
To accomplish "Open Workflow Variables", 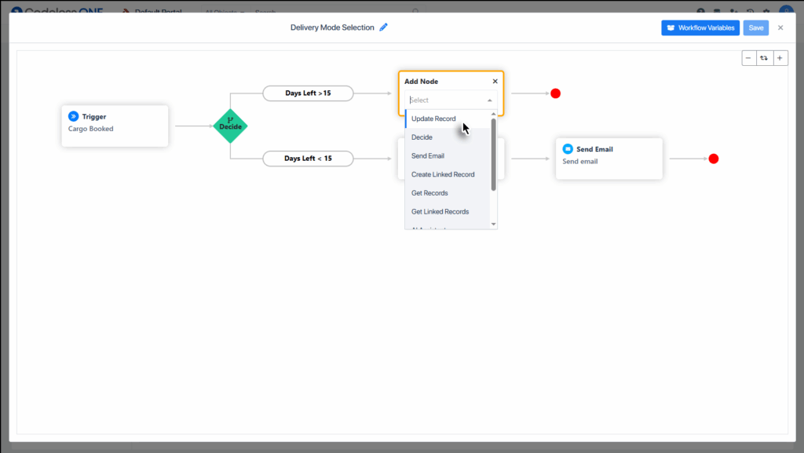I will [x=700, y=27].
